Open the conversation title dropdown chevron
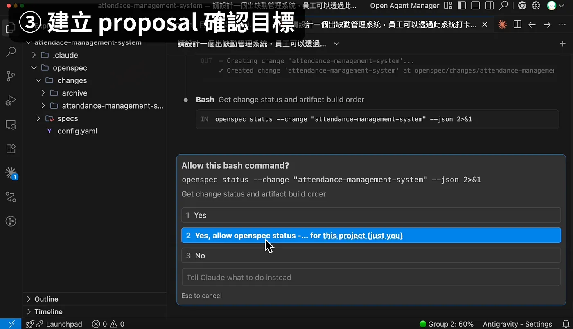Image resolution: width=573 pixels, height=329 pixels. pyautogui.click(x=336, y=44)
